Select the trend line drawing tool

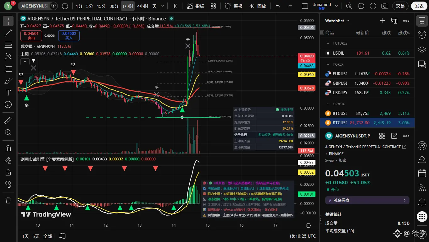(8, 33)
